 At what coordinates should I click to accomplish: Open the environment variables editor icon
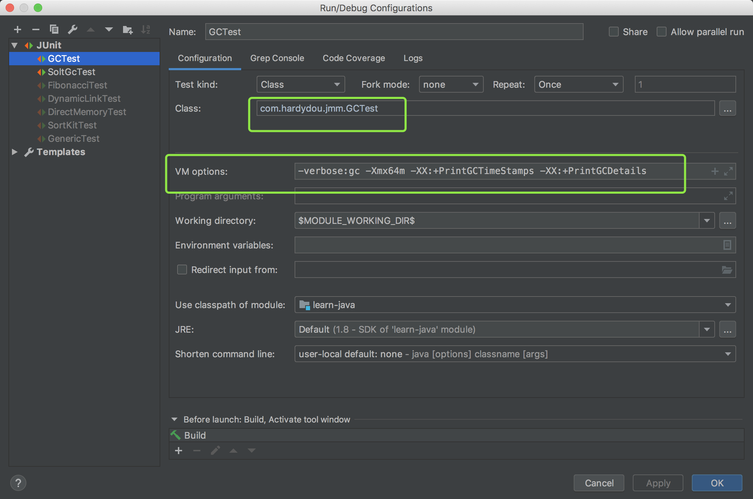click(x=727, y=245)
